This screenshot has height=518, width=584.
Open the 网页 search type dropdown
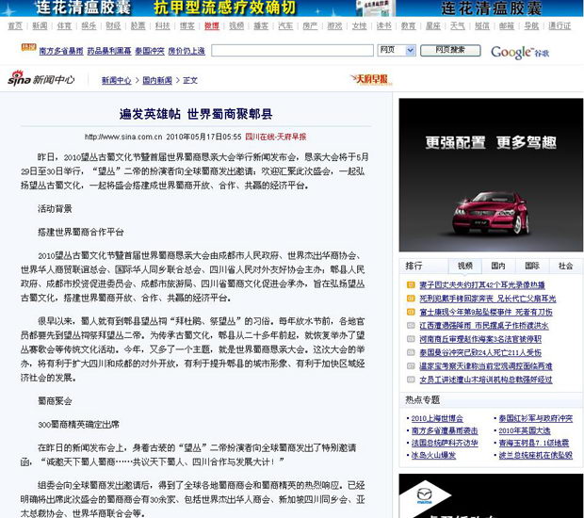coord(397,50)
